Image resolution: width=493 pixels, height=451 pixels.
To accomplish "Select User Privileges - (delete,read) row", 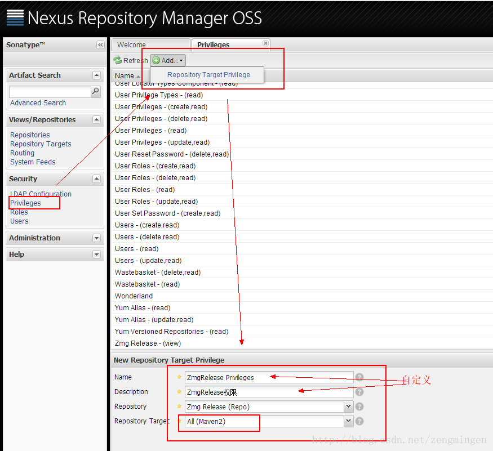I will pyautogui.click(x=302, y=119).
